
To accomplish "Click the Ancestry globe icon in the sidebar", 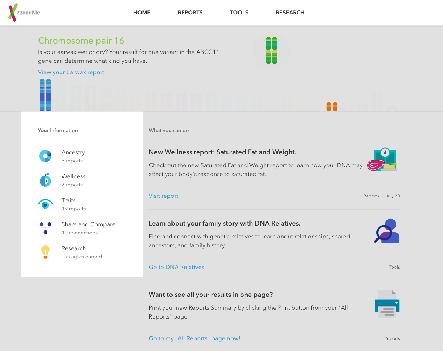I will [45, 156].
